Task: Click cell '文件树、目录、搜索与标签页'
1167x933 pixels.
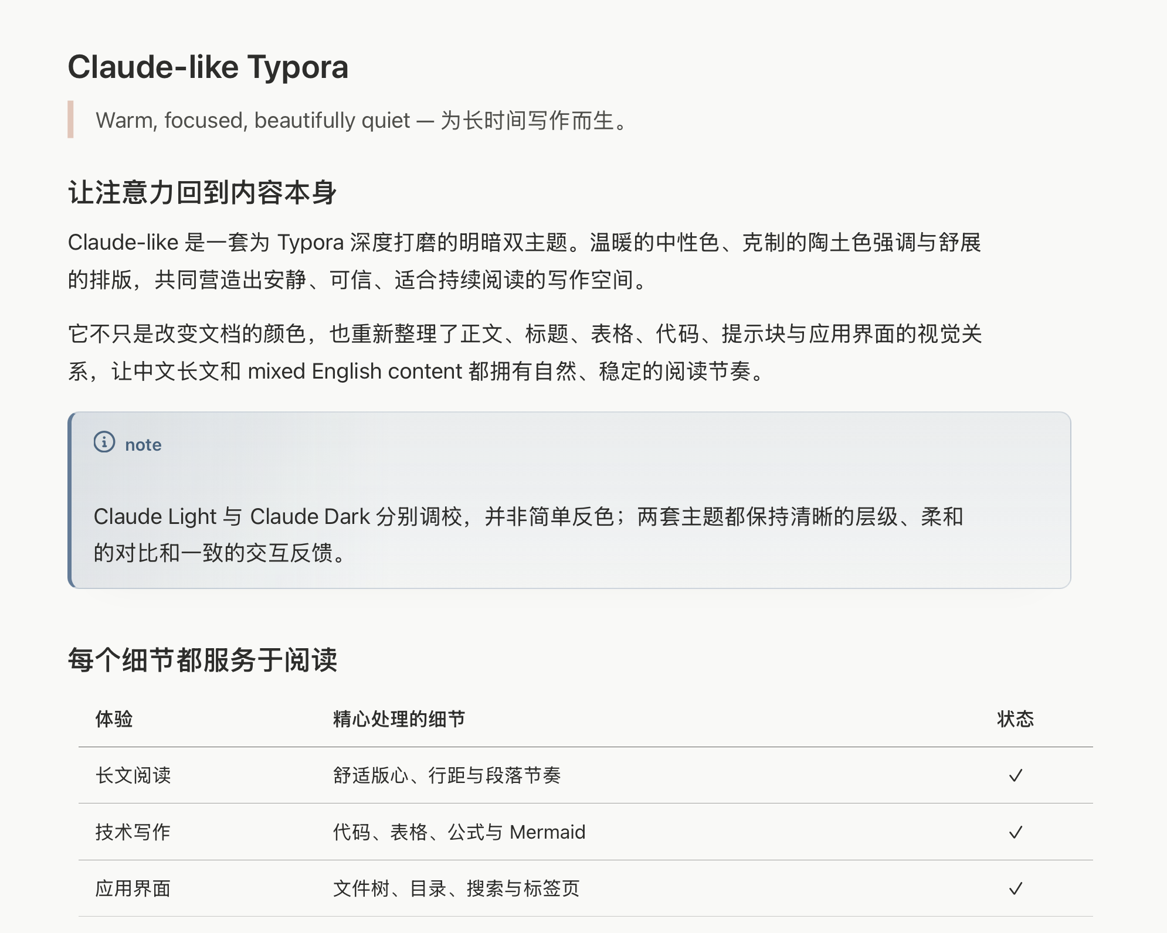Action: coord(456,888)
